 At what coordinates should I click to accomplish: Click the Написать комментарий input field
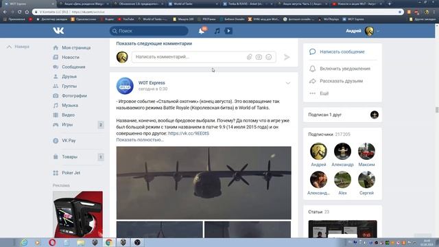pos(204,57)
